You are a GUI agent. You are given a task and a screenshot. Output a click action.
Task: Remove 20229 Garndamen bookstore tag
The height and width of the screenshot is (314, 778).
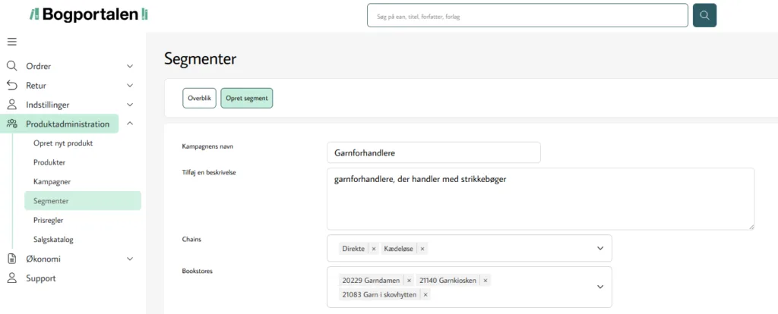409,281
